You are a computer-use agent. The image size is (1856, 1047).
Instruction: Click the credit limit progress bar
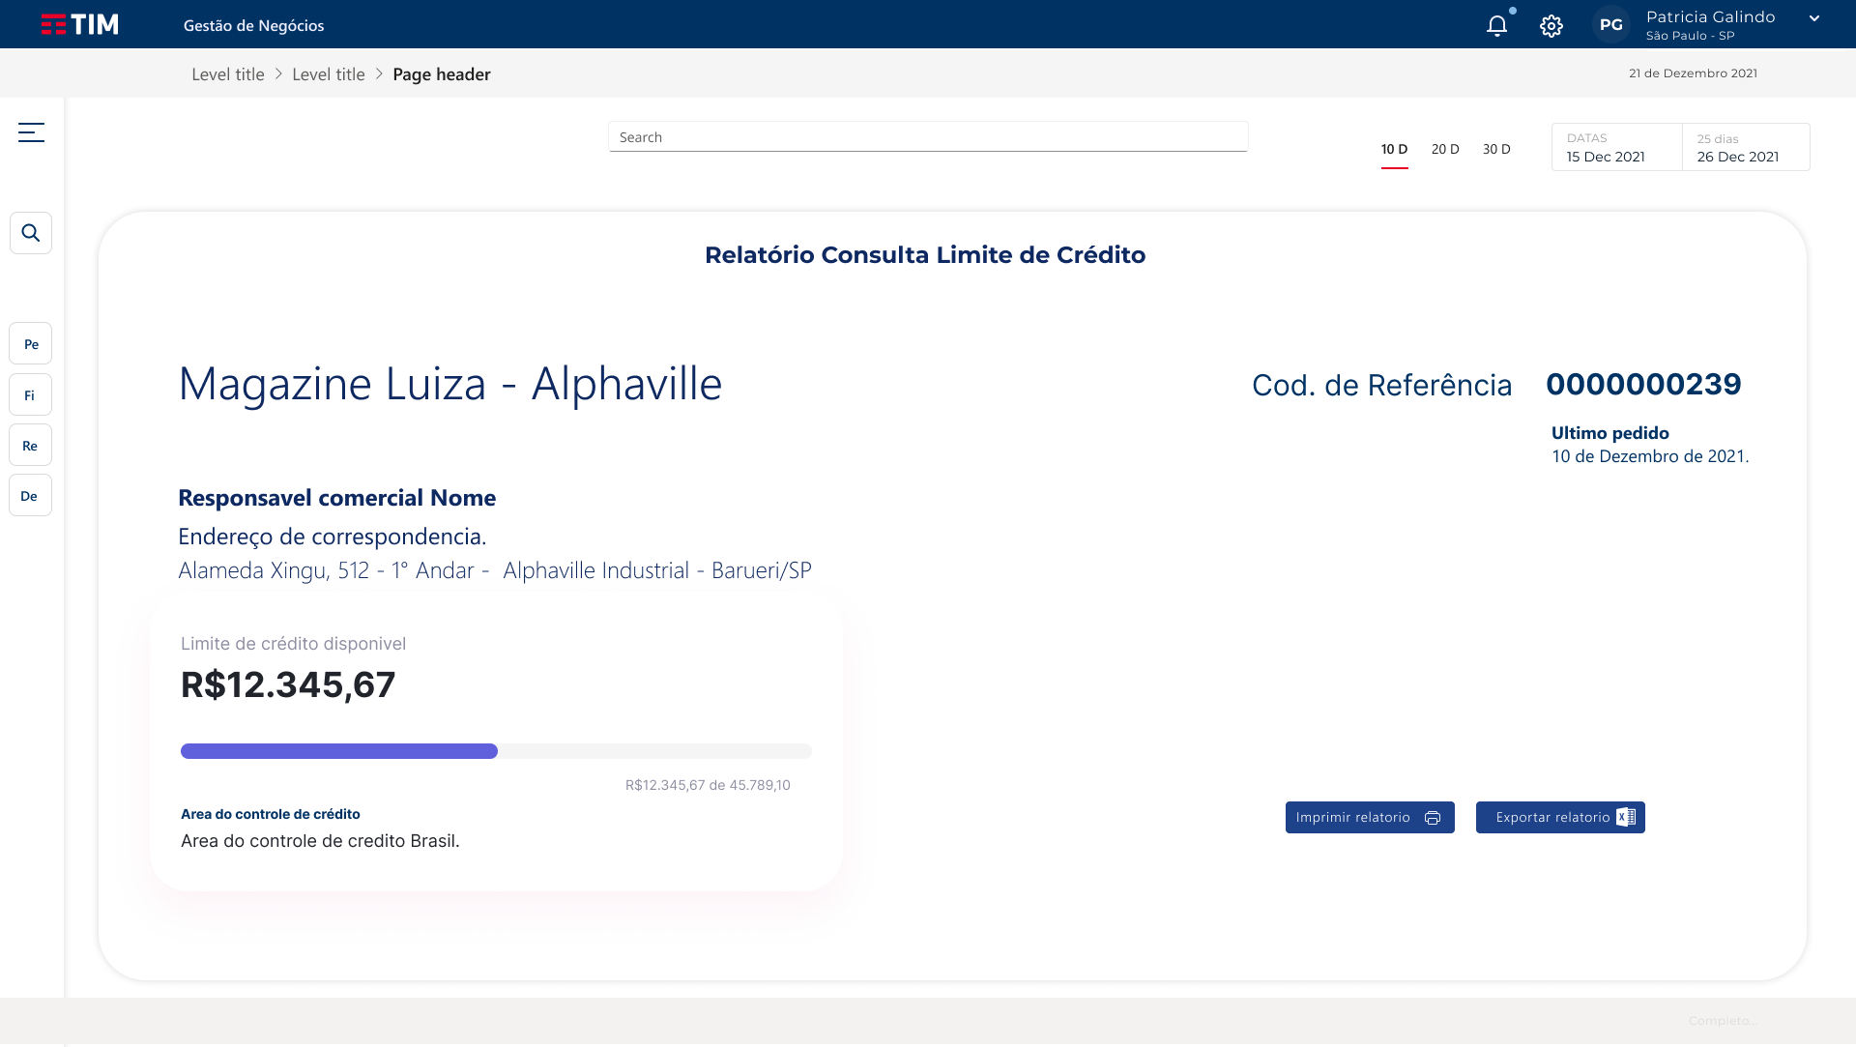[x=496, y=751]
